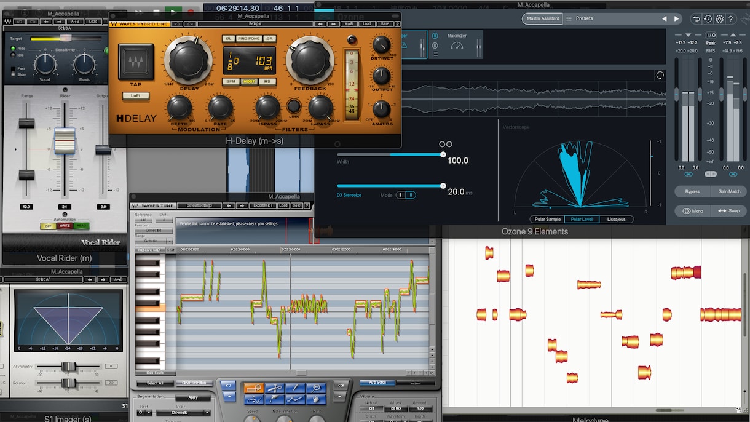Click Select All in Waves Tune
The width and height of the screenshot is (750, 422).
(x=155, y=383)
